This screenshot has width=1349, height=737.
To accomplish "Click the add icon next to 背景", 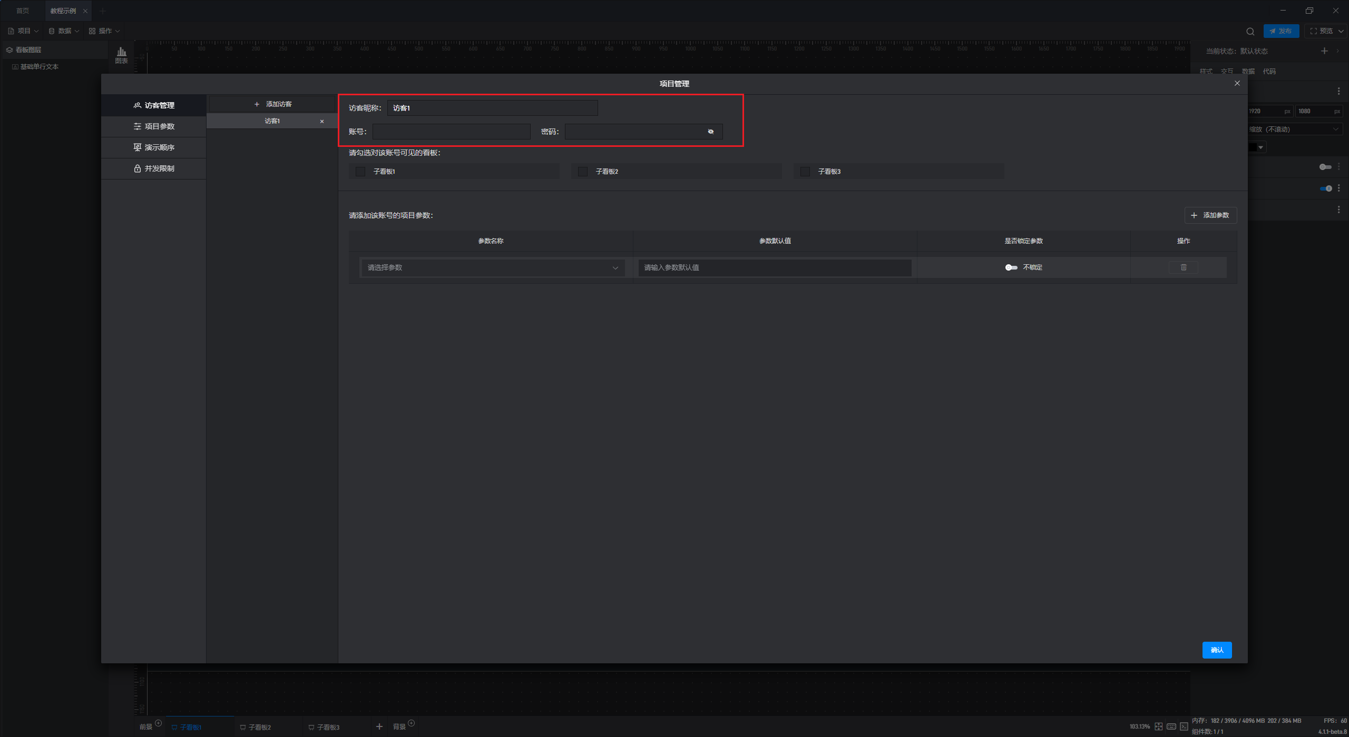I will (412, 723).
